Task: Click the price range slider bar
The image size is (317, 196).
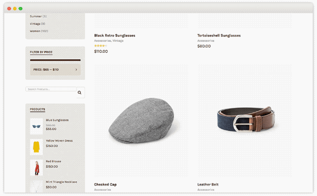Action: coord(55,60)
